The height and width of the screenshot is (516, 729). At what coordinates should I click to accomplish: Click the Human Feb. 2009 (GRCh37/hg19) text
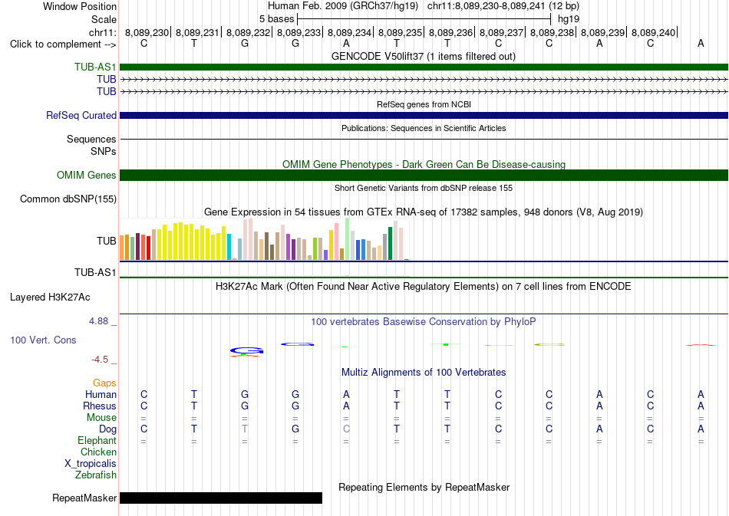(x=343, y=6)
